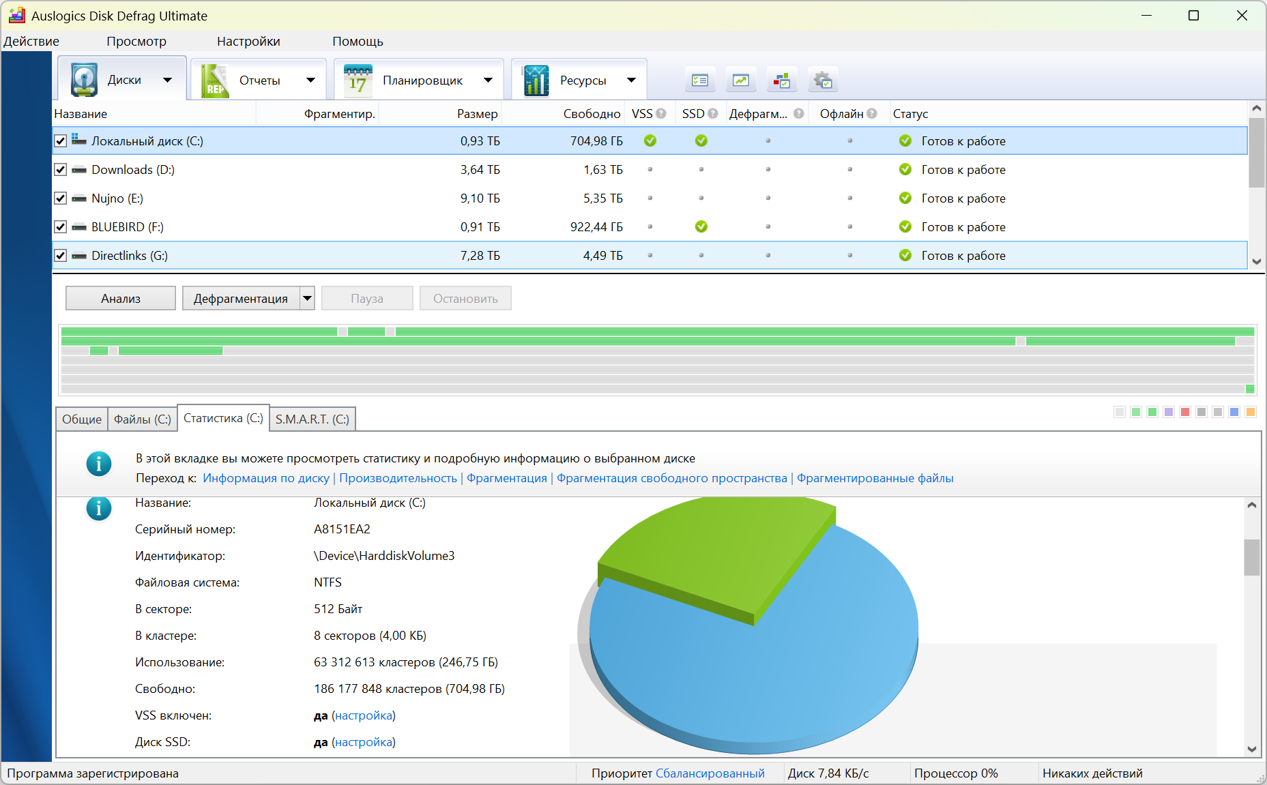Open the Отчеты dropdown arrow
1267x785 pixels.
tap(311, 80)
